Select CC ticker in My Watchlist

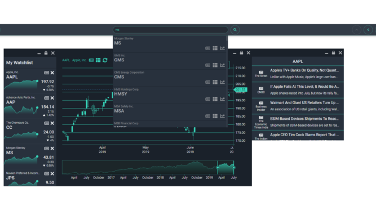coord(9,128)
